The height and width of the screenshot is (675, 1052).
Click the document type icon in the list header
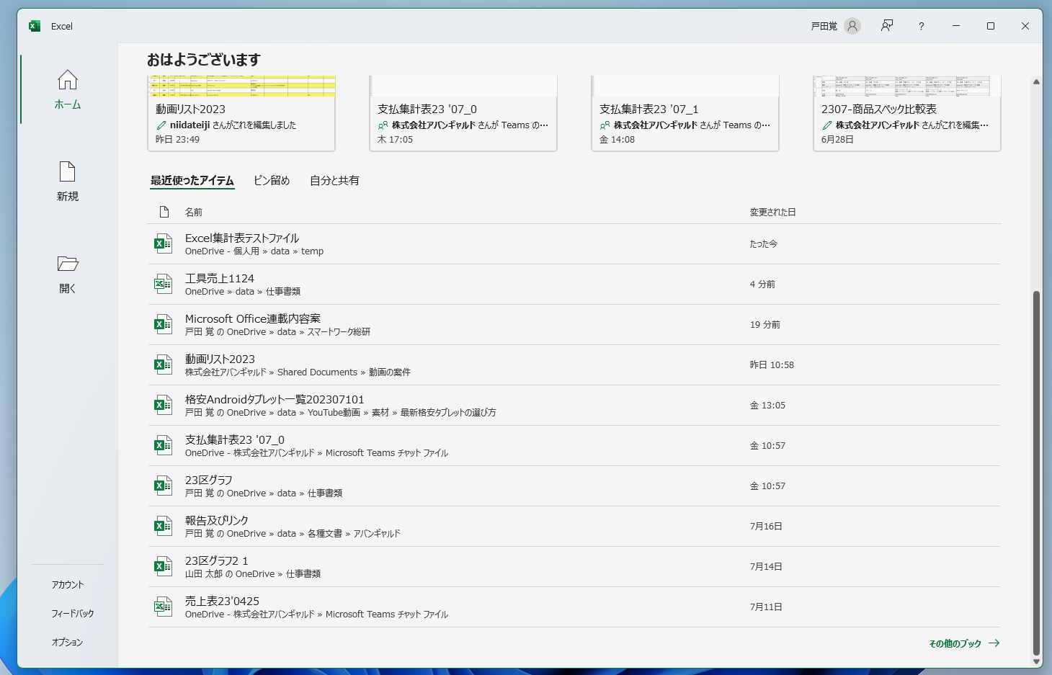164,212
